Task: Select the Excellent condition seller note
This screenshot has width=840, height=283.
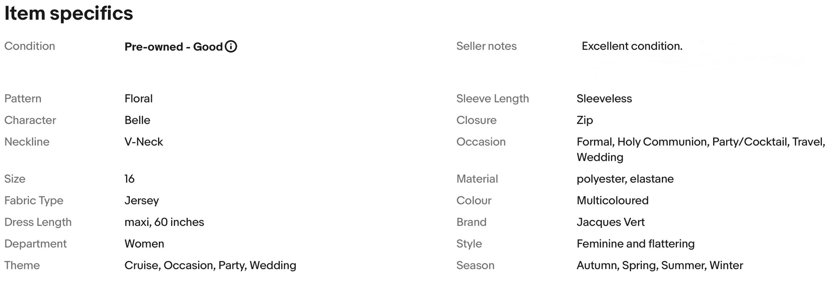Action: pyautogui.click(x=632, y=46)
